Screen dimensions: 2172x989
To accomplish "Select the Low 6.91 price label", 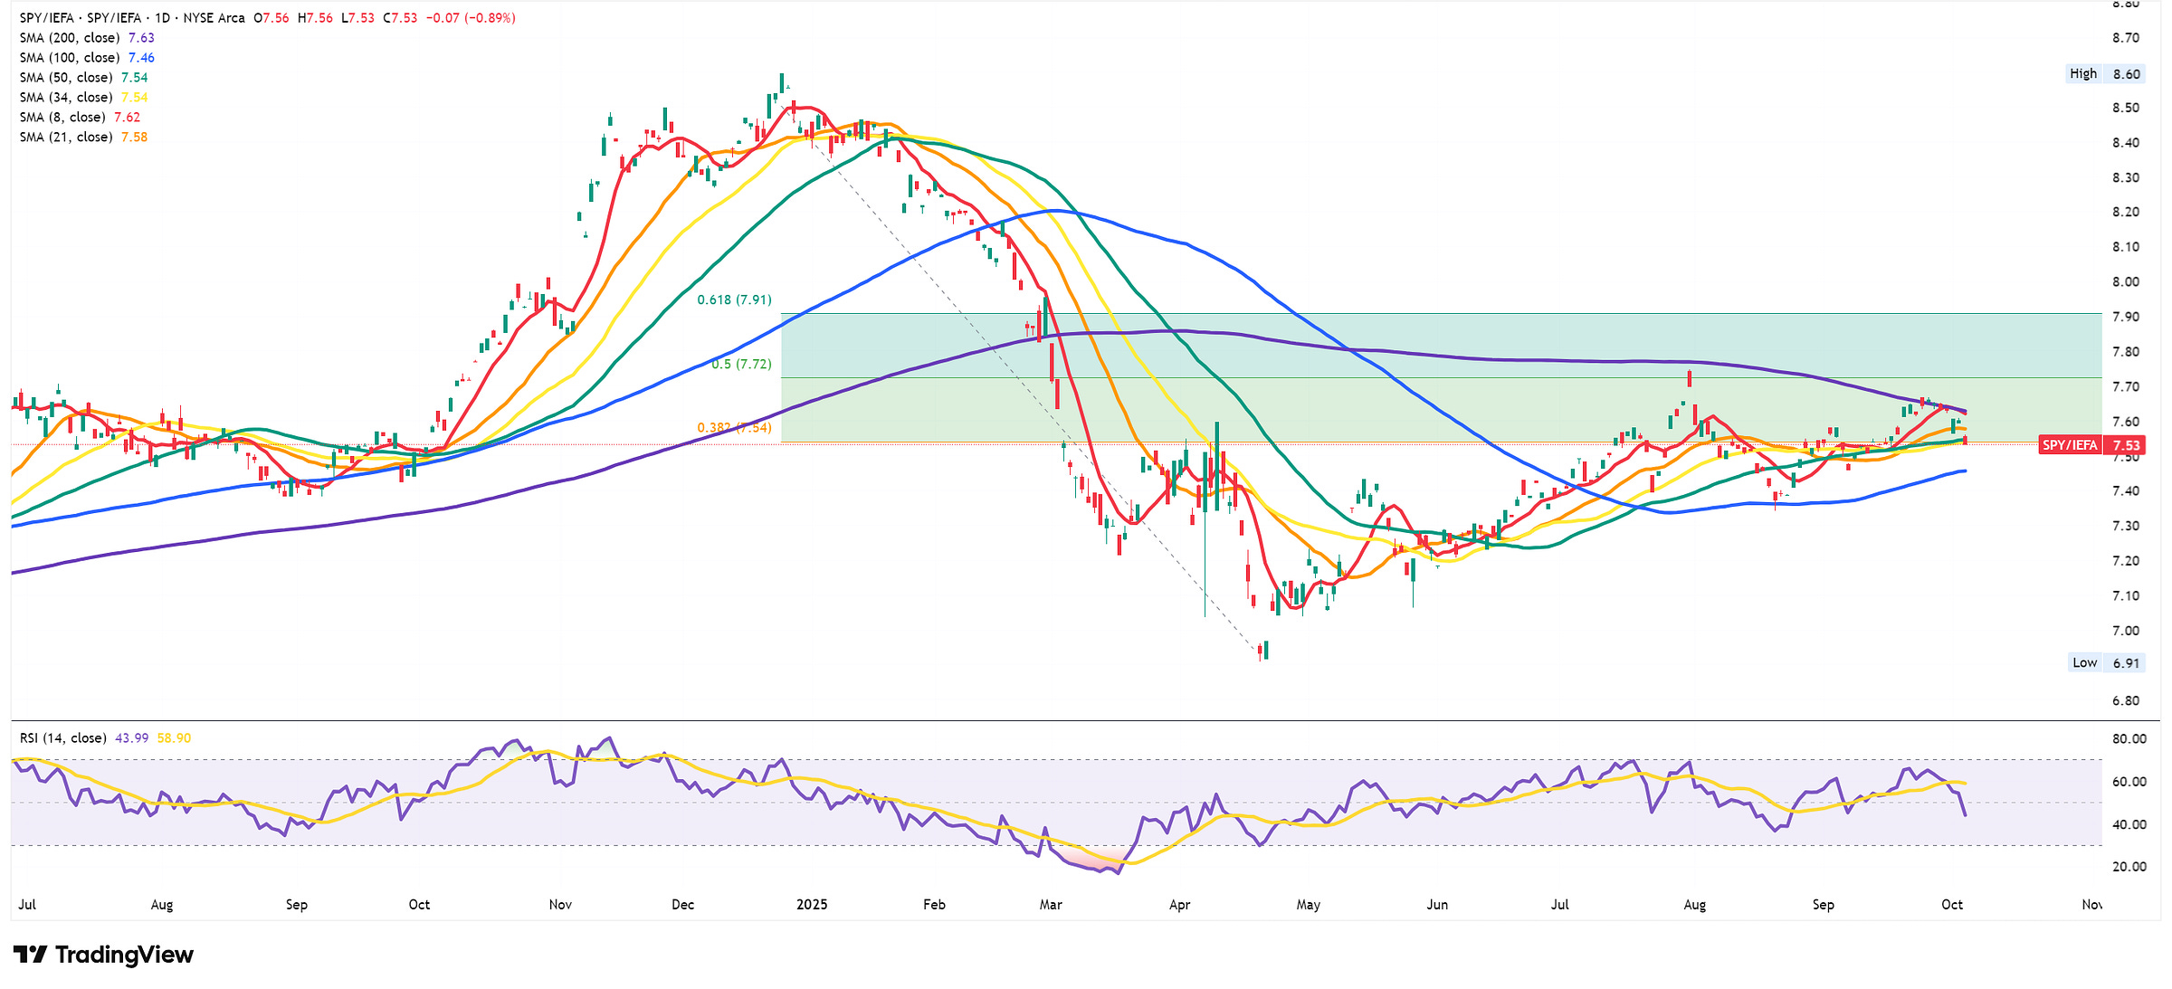I will point(2106,663).
